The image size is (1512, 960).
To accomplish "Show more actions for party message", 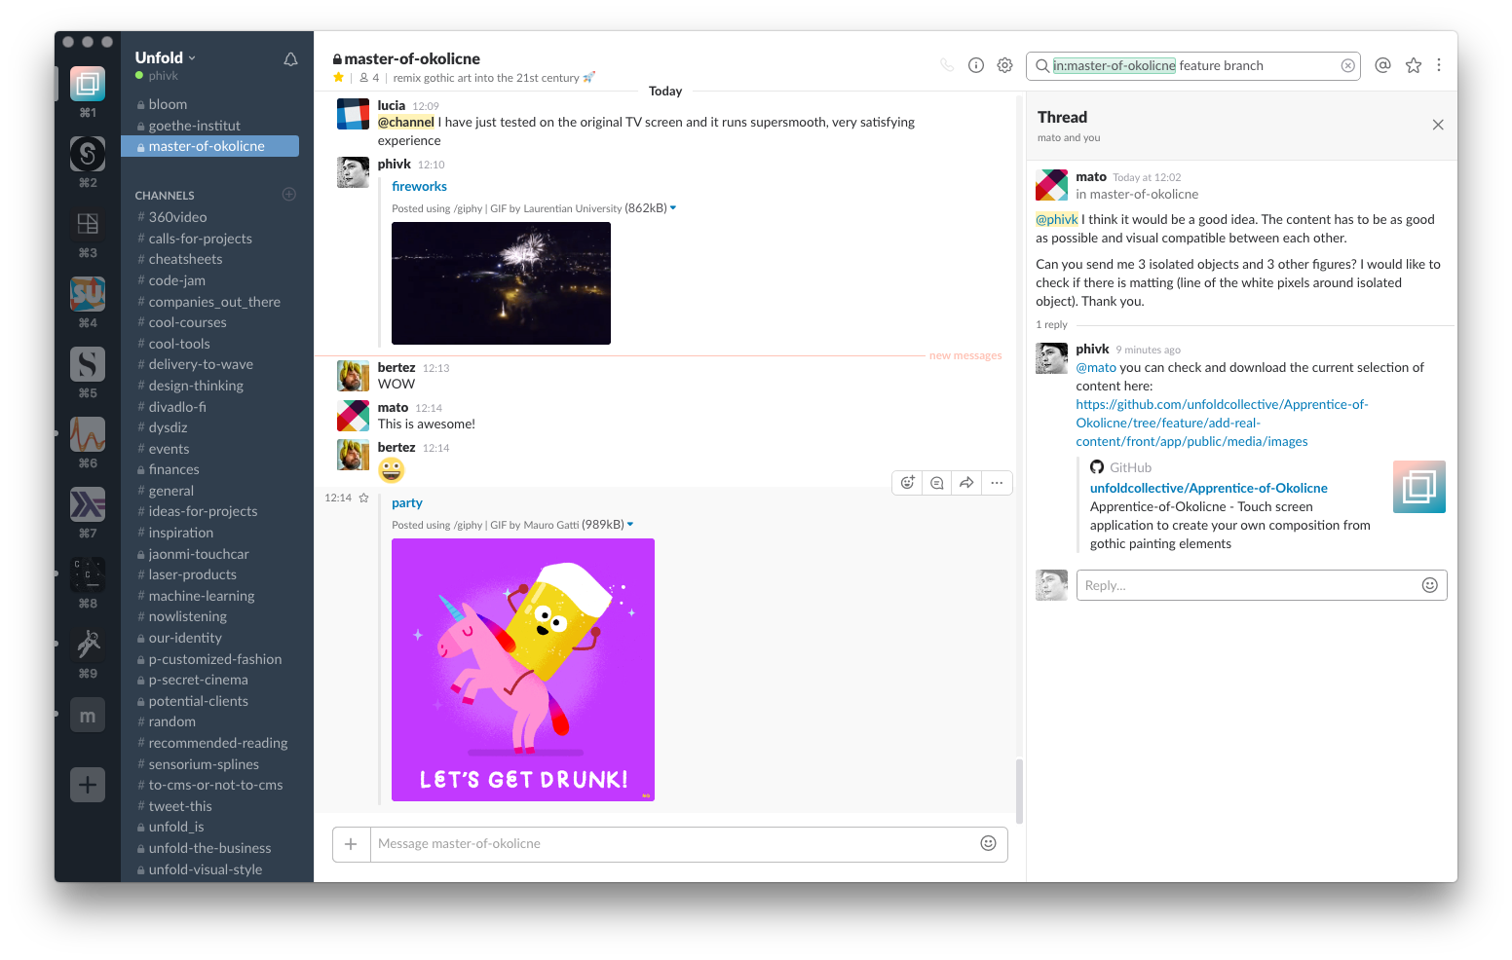I will pos(997,483).
